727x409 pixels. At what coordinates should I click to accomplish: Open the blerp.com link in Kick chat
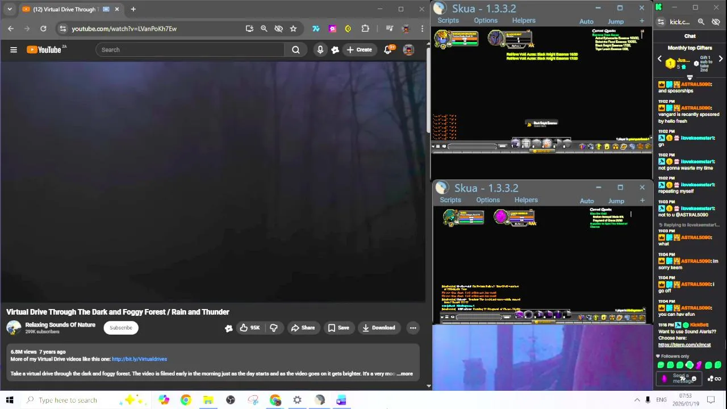(x=684, y=345)
